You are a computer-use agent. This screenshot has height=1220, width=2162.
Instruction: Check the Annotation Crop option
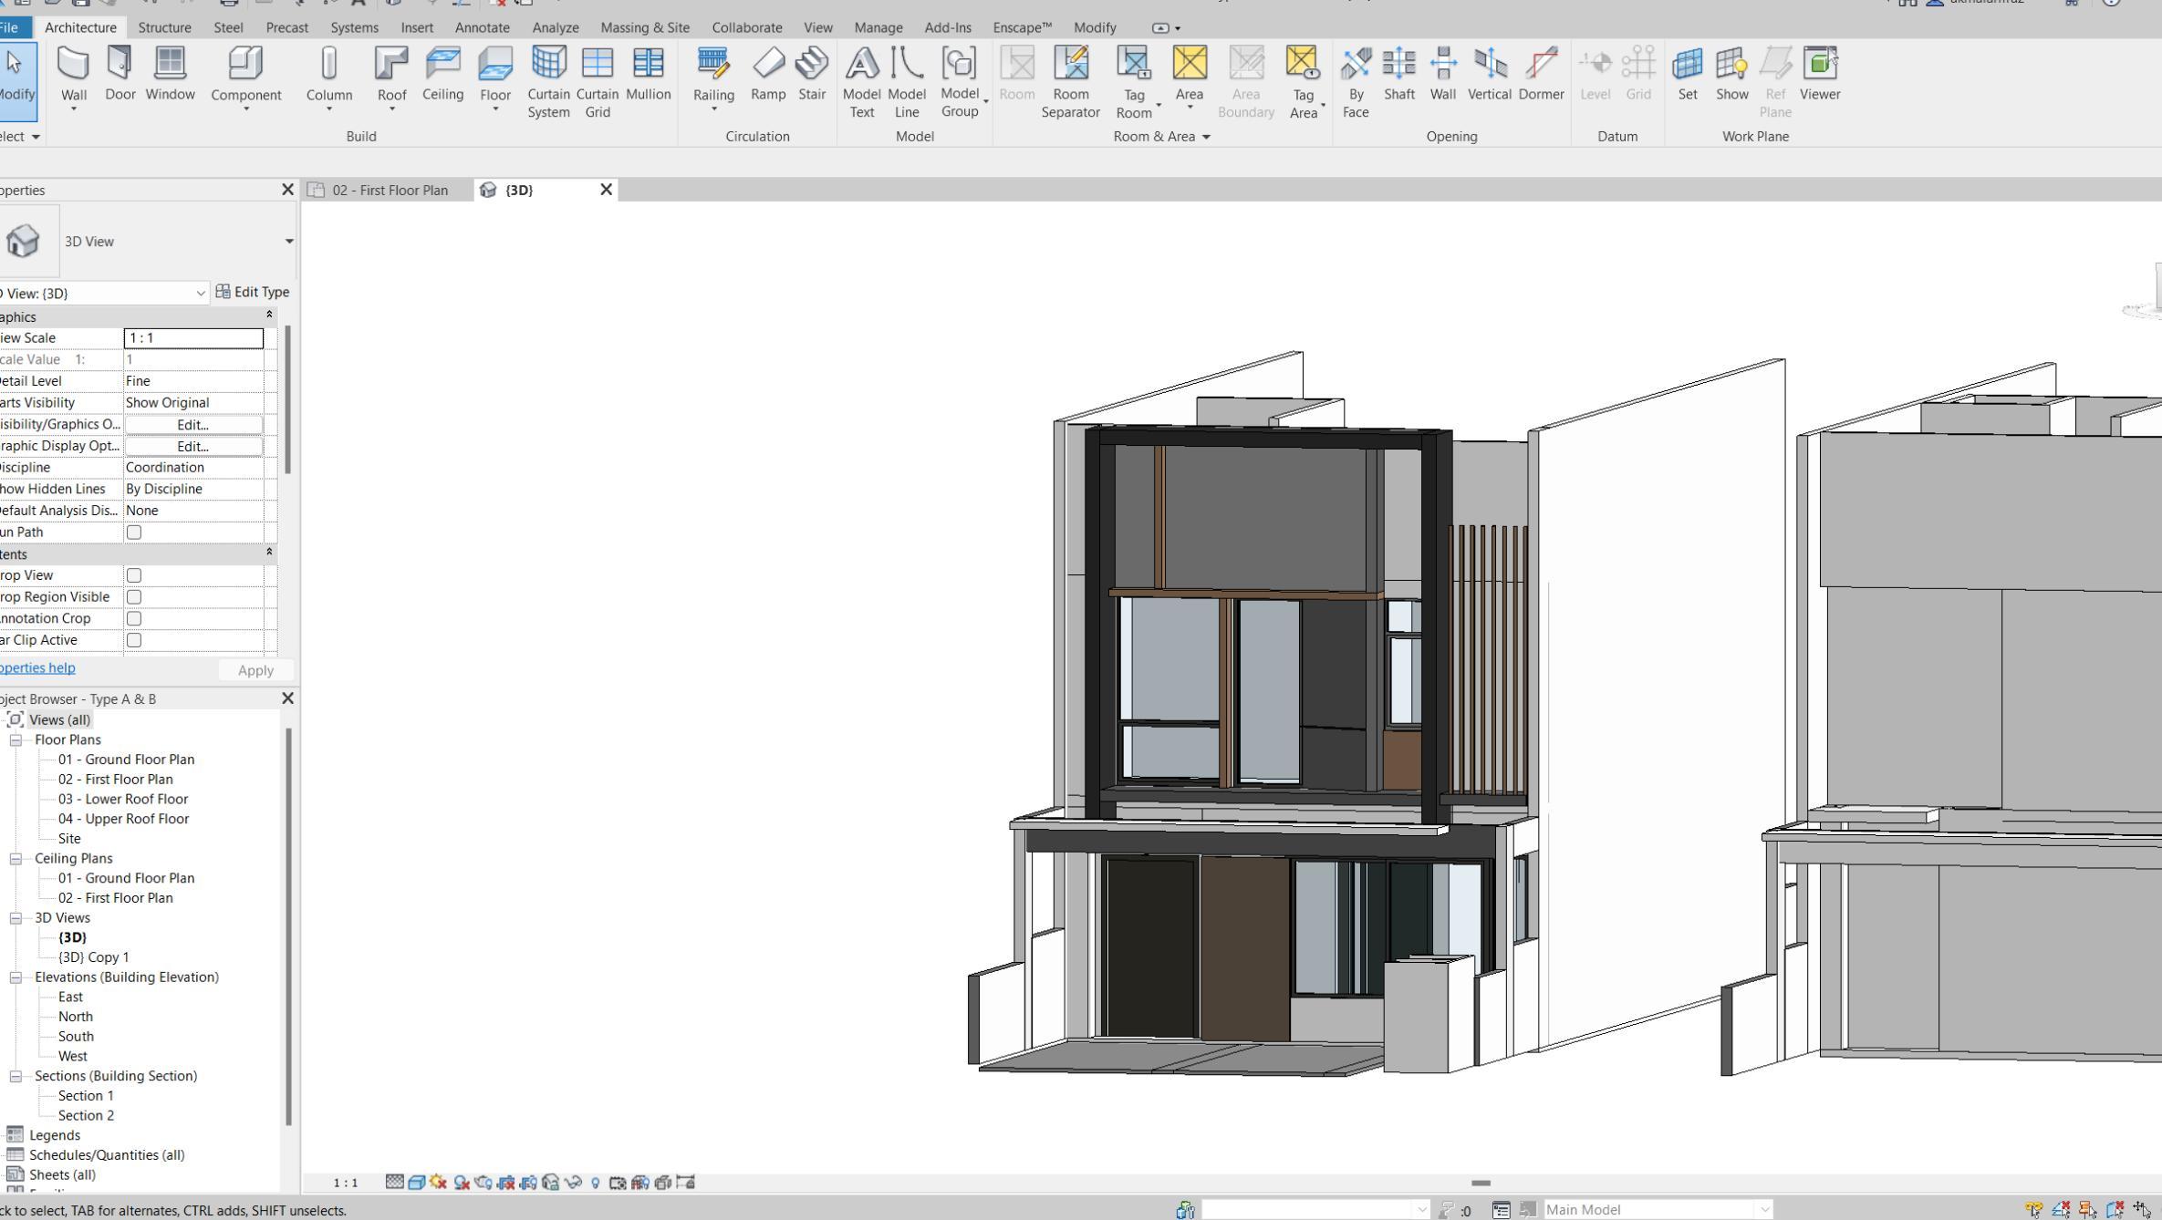(x=134, y=618)
